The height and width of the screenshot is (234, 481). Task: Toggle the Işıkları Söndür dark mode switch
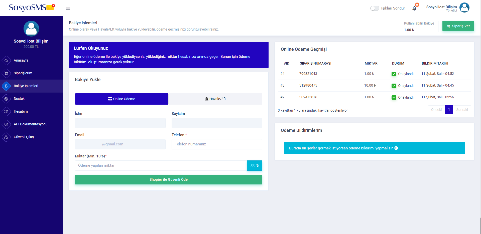tap(375, 8)
